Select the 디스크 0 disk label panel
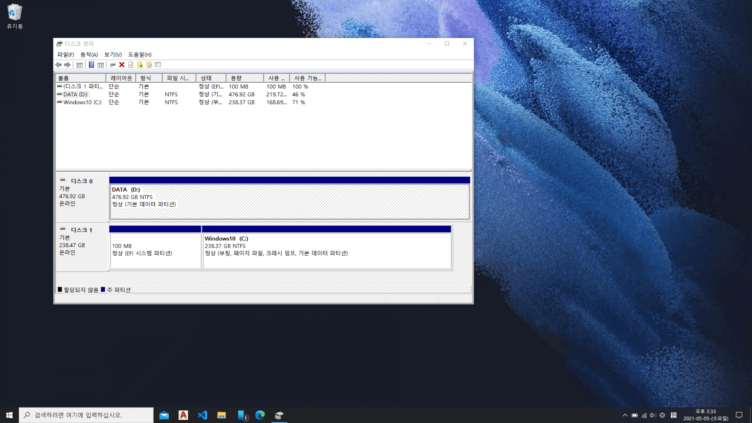Viewport: 752px width, 423px height. 82,198
